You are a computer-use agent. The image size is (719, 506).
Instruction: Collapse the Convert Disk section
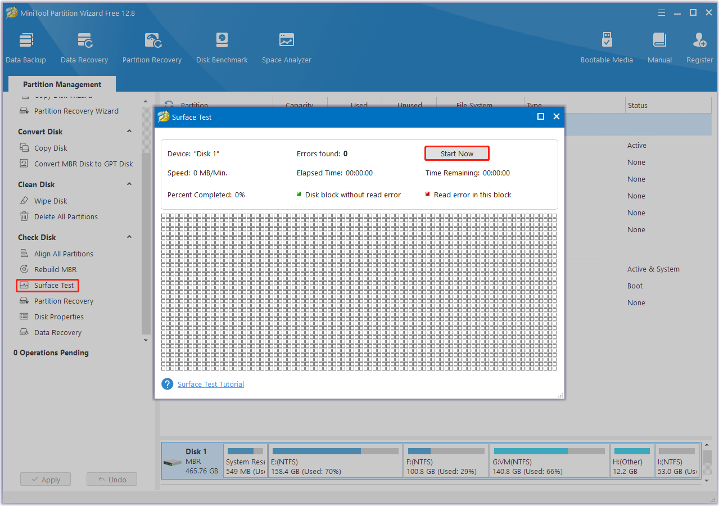click(129, 131)
